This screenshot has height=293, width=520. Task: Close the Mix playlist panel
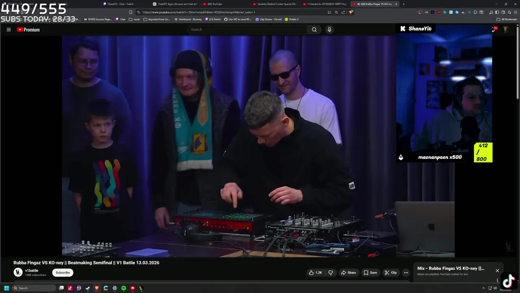tap(497, 271)
